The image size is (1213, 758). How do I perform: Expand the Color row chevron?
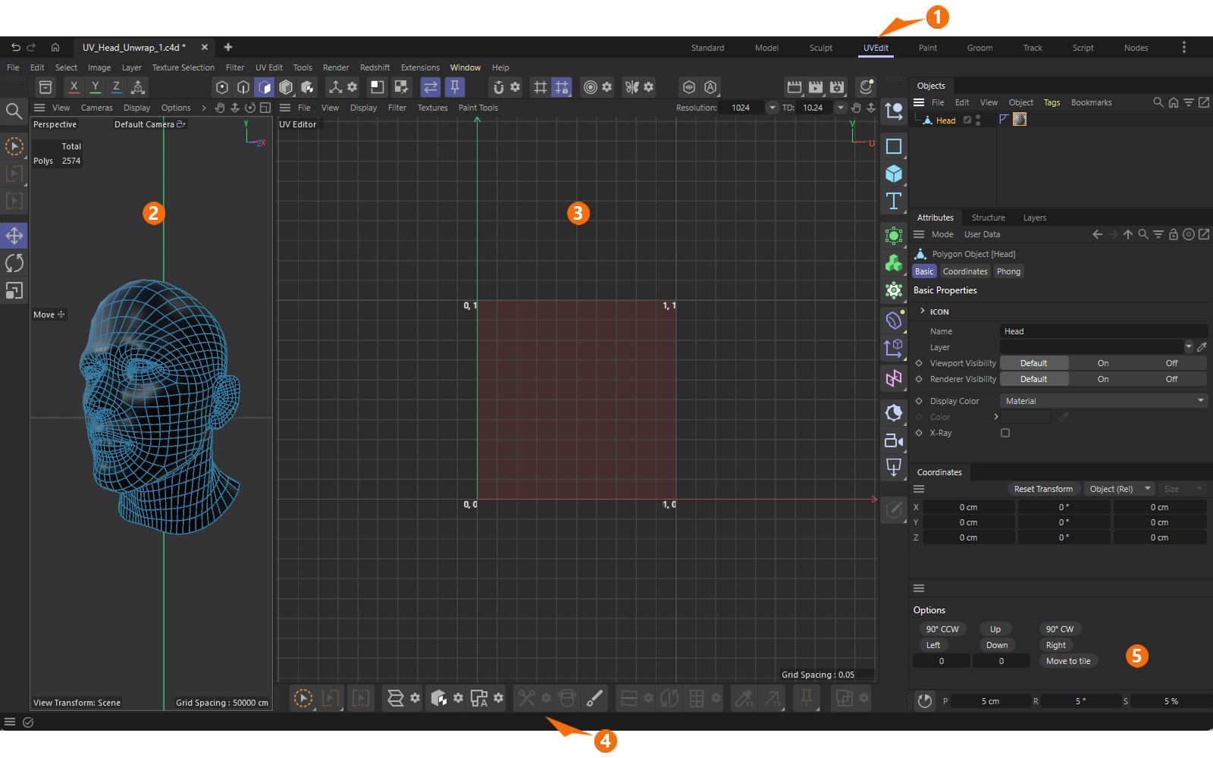995,417
